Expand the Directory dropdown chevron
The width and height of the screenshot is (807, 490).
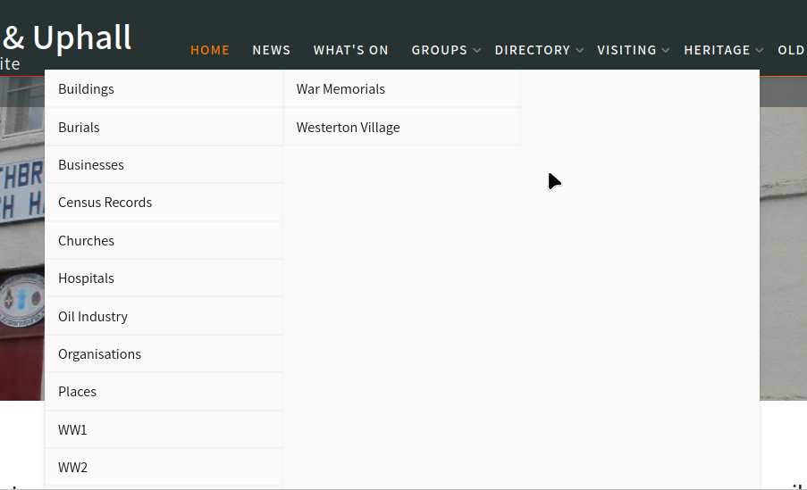click(580, 51)
